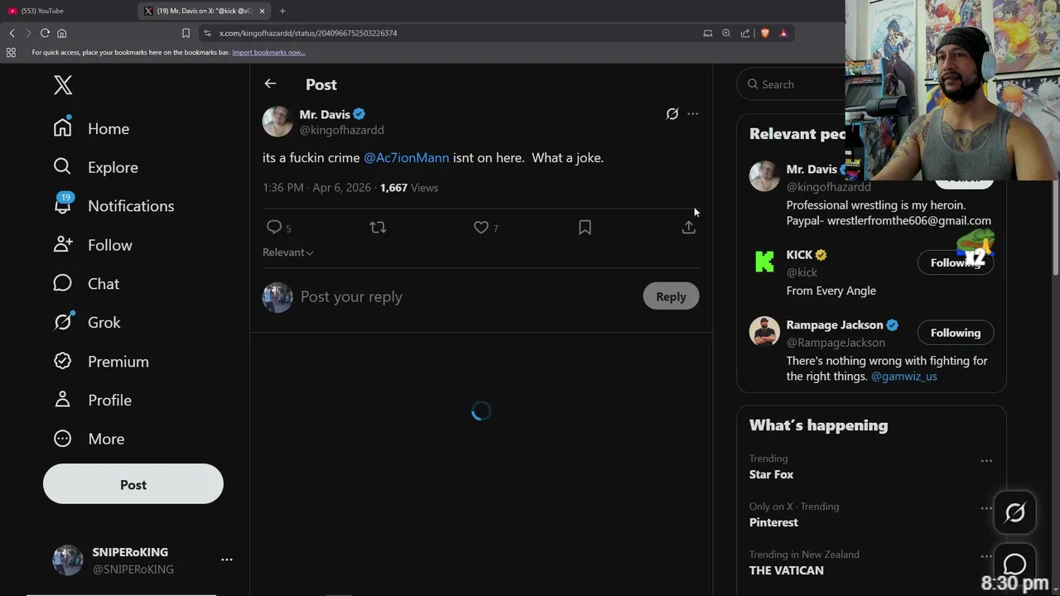The image size is (1060, 596).
Task: Click the browser forward button
Action: click(x=28, y=33)
